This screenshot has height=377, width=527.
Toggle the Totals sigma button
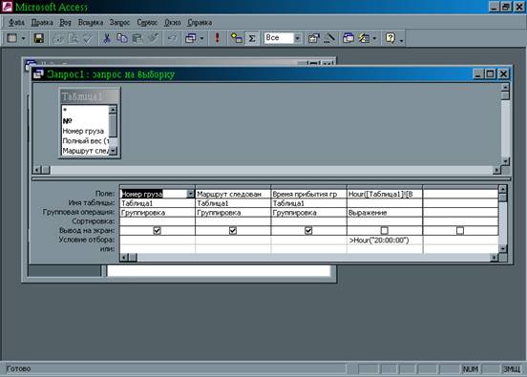tap(252, 38)
